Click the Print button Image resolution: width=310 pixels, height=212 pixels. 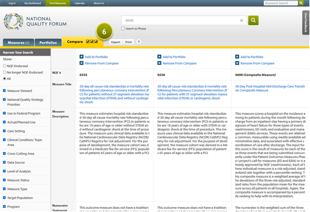tap(128, 42)
